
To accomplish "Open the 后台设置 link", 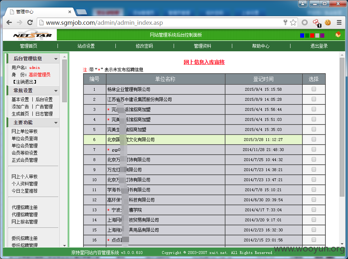I will pos(44,100).
